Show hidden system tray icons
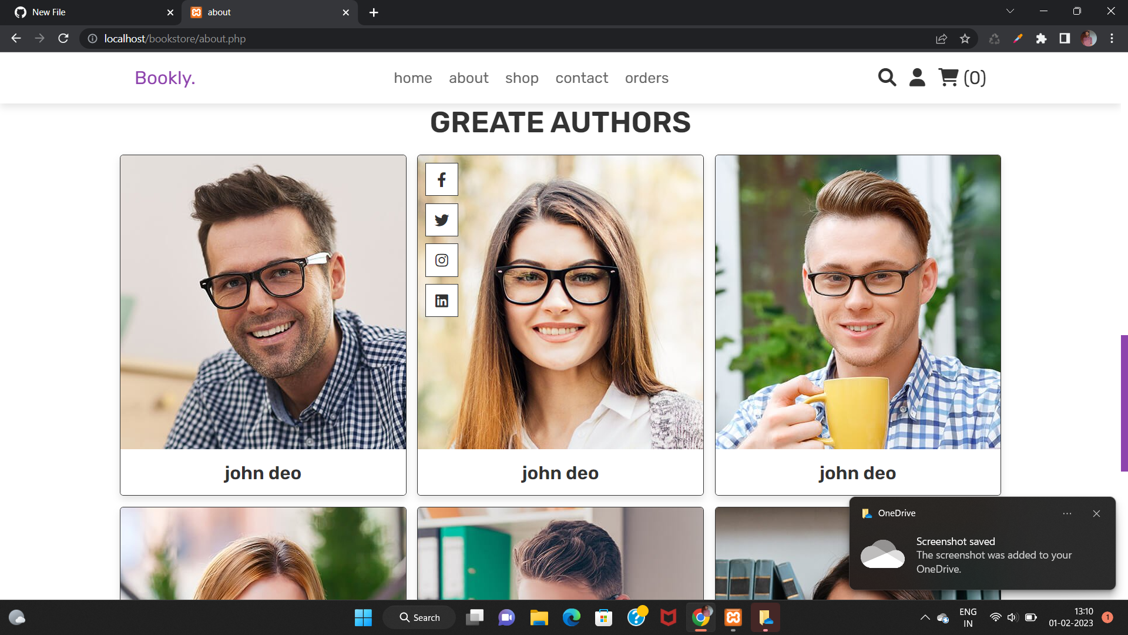The height and width of the screenshot is (635, 1128). click(x=925, y=617)
